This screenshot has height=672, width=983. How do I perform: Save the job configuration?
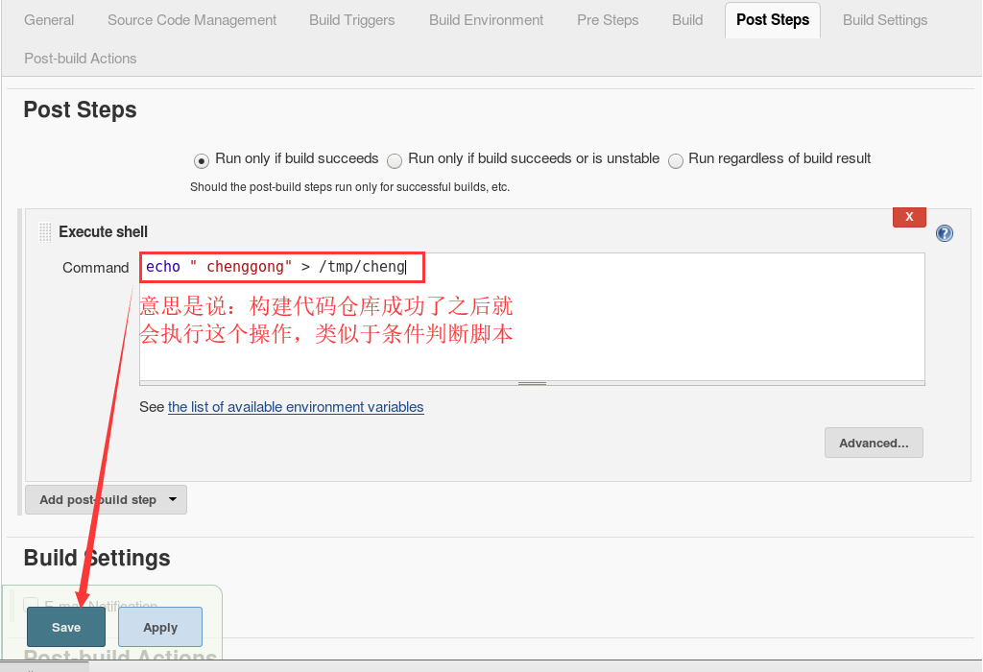pos(66,627)
